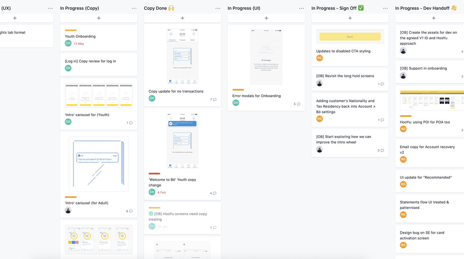Open the options menu for In Progress - Sign Off column
The image size is (464, 259).
385,8
